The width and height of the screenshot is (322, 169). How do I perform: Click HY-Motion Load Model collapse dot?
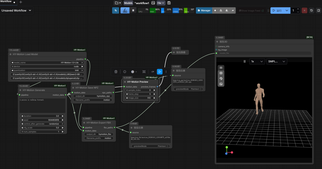pos(10,54)
